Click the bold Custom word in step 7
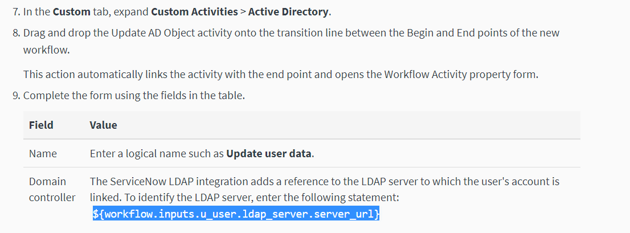Image resolution: width=630 pixels, height=233 pixels. tap(72, 11)
